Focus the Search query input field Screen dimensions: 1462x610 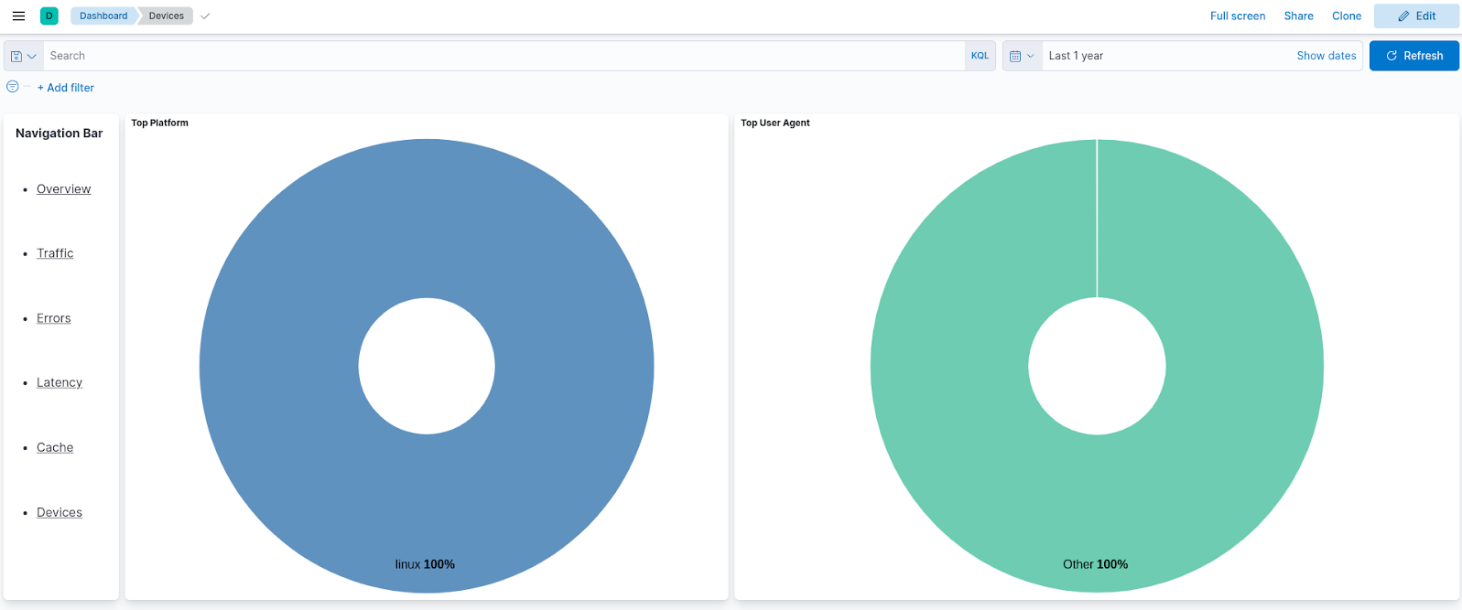tap(504, 56)
